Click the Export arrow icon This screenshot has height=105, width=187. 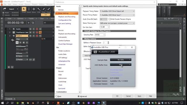click(x=5, y=9)
